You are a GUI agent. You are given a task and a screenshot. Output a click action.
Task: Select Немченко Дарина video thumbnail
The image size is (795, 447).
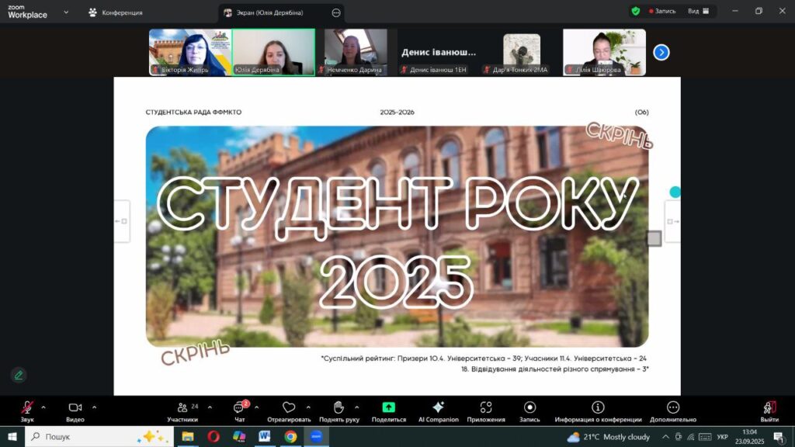(x=356, y=52)
